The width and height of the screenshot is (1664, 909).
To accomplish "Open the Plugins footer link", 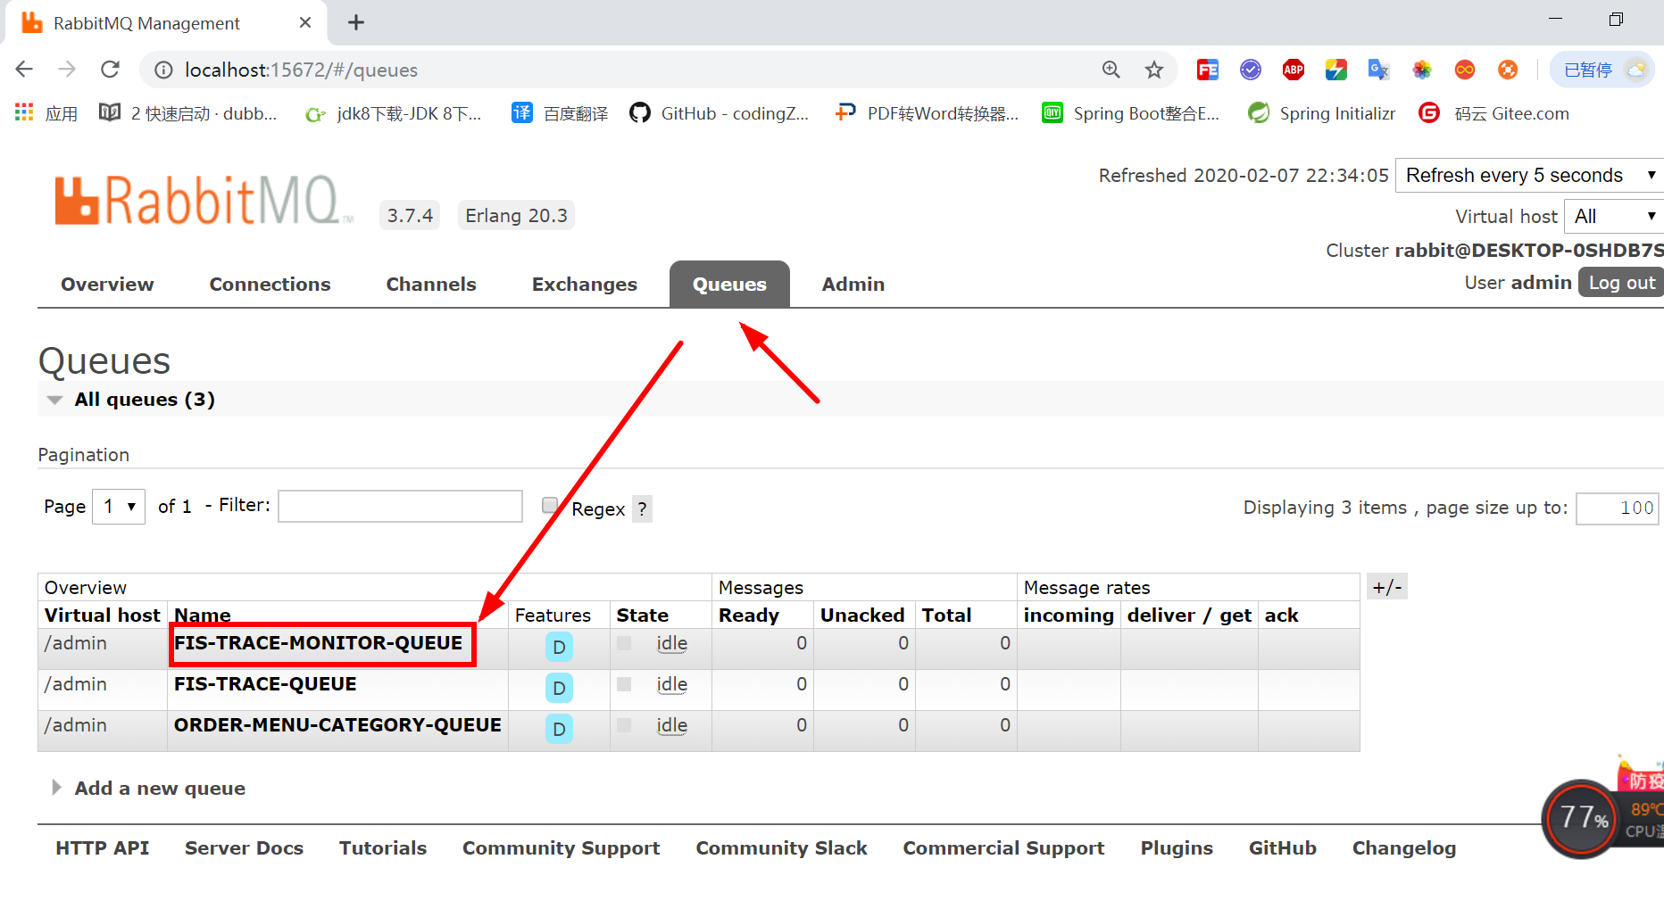I will click(1177, 847).
